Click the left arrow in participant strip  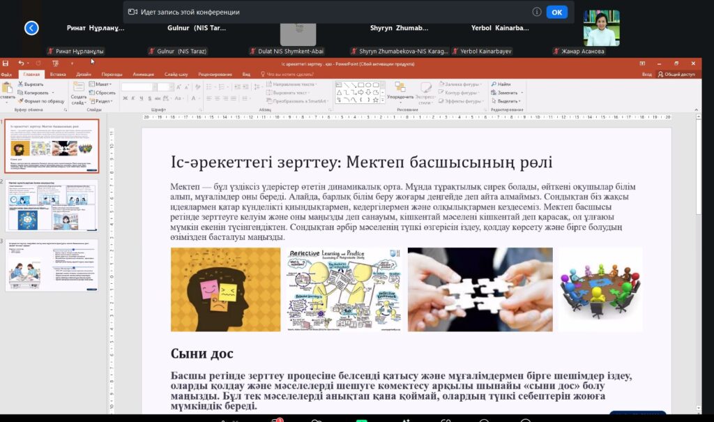coord(31,28)
